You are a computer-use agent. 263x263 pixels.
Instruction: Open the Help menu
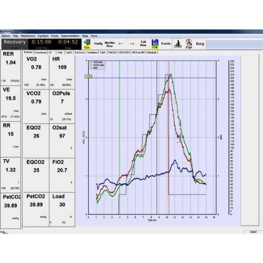pyautogui.click(x=15, y=36)
